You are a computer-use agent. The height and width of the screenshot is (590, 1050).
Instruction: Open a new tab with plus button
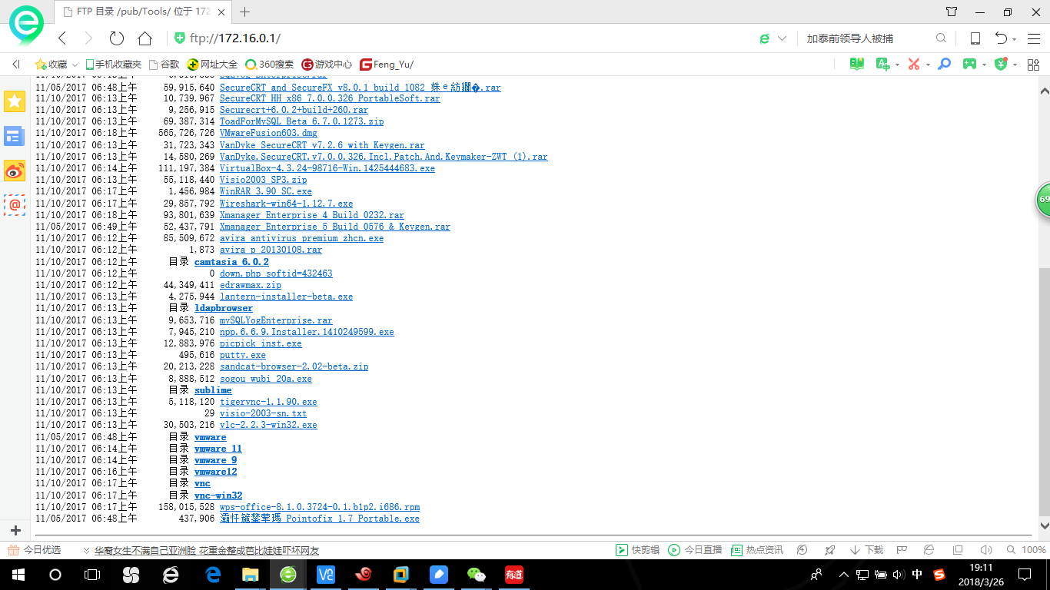click(x=245, y=12)
